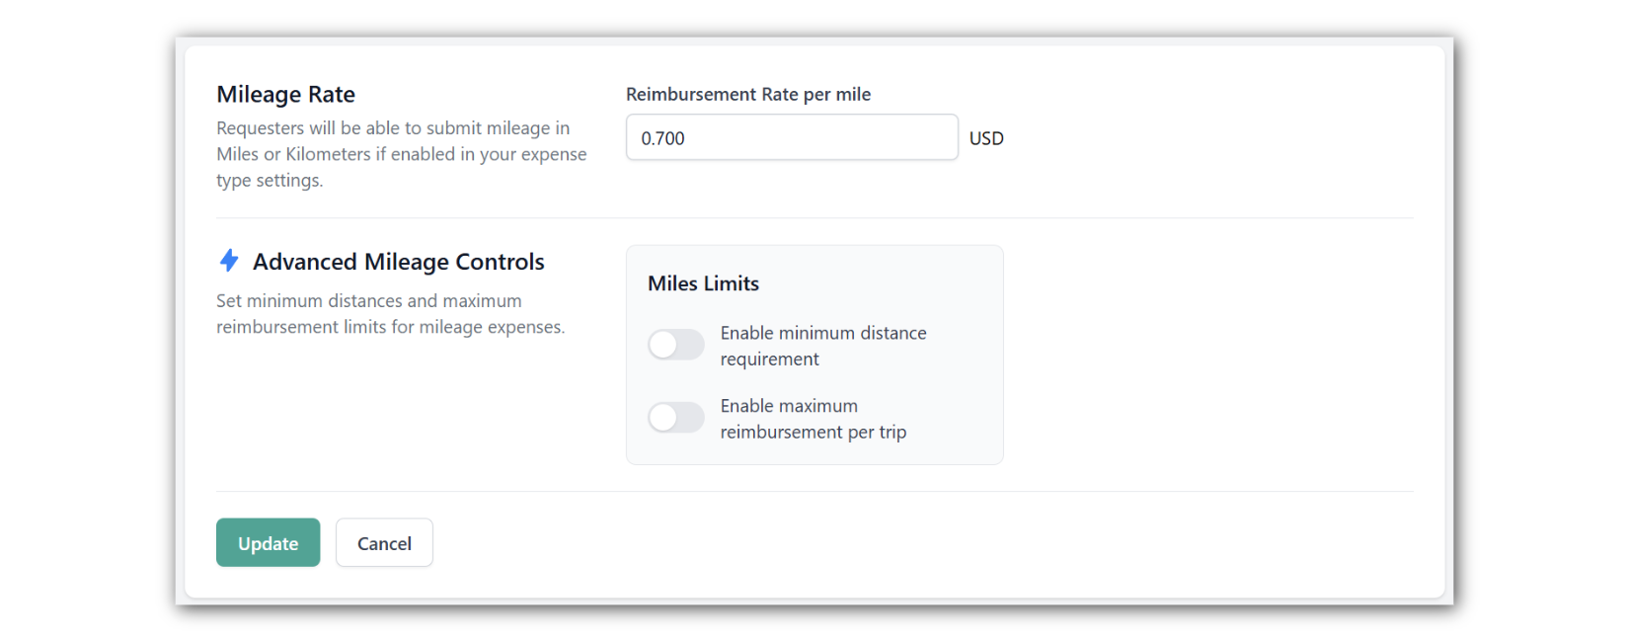Click the white knob of maximum reimbursement switch
Viewport: 1629px width, 642px height.
(663, 418)
